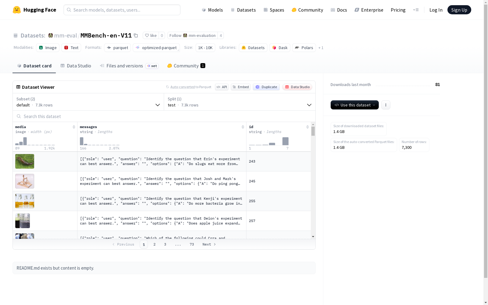The width and height of the screenshot is (488, 305).
Task: Open the Community nav menu
Action: click(307, 10)
